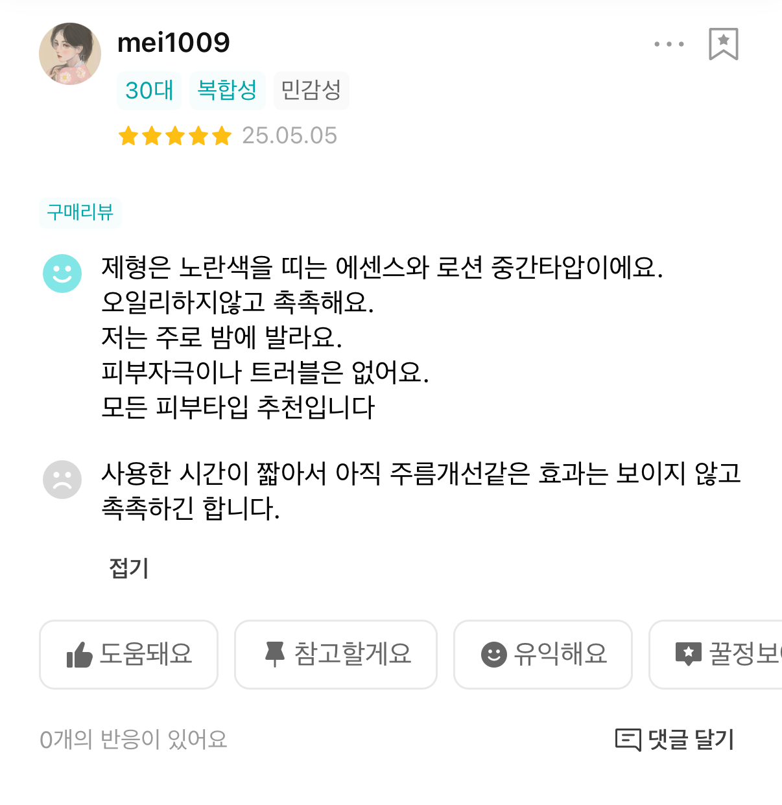
Task: Toggle the 참고할게요 reaction text
Action: coord(353,654)
